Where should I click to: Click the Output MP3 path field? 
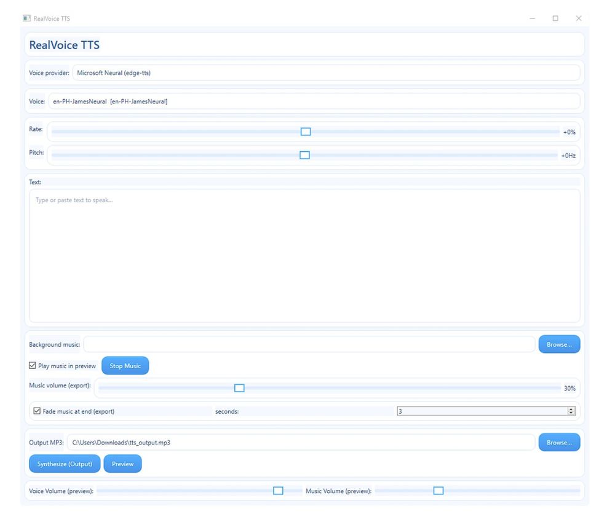(x=300, y=442)
